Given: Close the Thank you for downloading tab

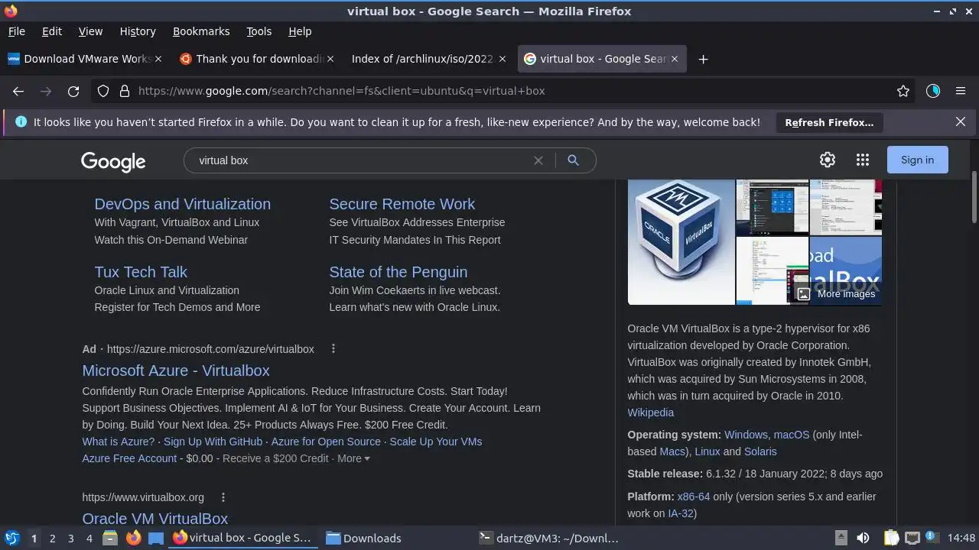Looking at the screenshot, I should pos(330,59).
